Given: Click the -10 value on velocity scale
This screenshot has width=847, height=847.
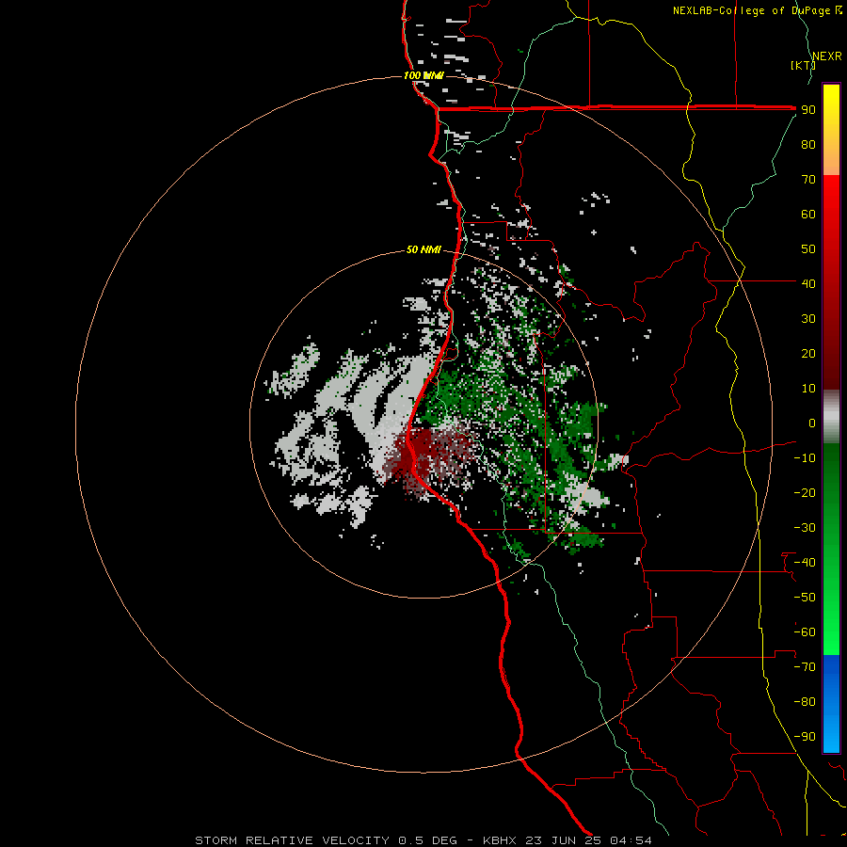Looking at the screenshot, I should [x=805, y=458].
